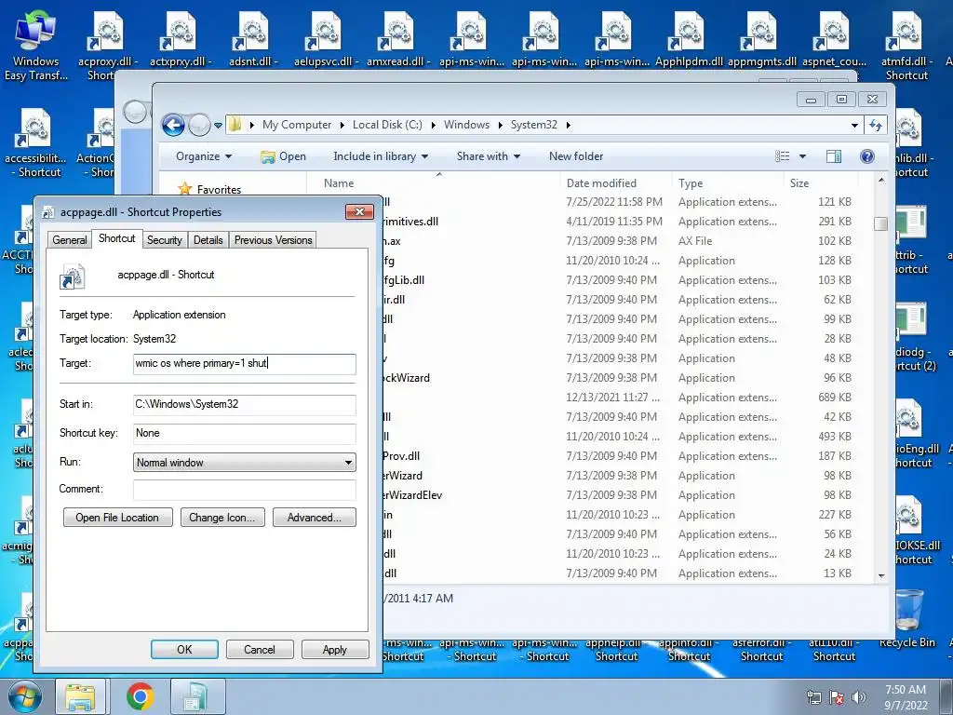Open Action Center flag tray icon
This screenshot has height=715, width=953.
coord(837,696)
